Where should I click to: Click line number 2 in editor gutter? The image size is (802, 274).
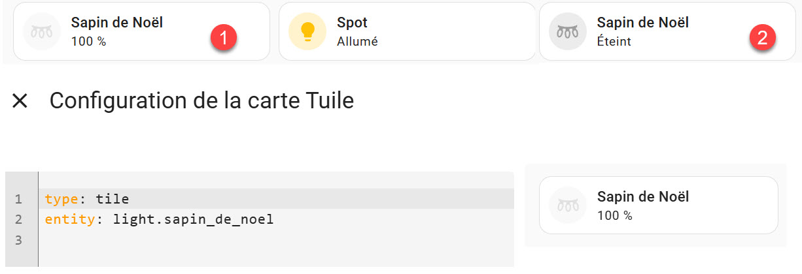point(18,219)
